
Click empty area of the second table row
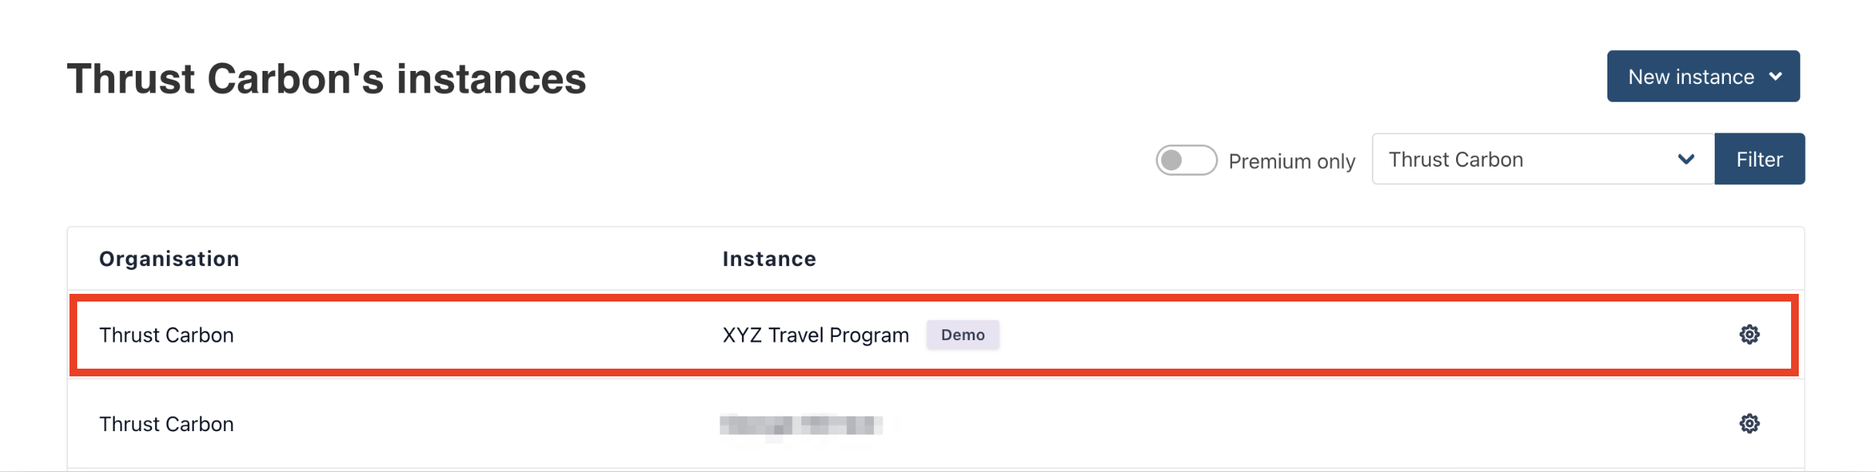[1312, 424]
